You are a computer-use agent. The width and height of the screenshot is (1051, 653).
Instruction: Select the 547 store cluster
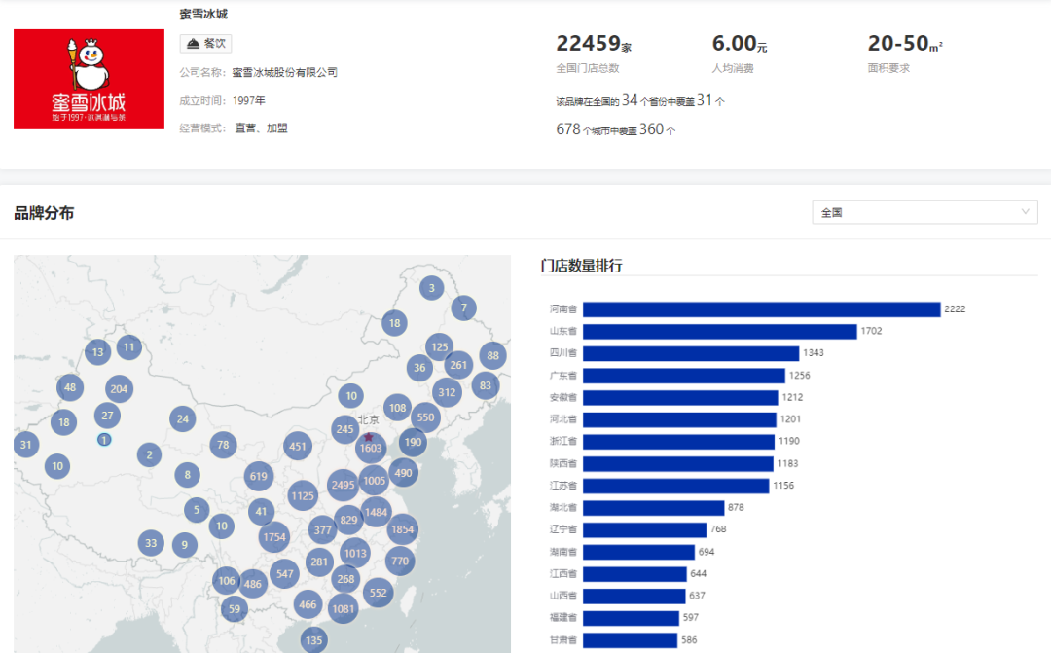point(285,574)
